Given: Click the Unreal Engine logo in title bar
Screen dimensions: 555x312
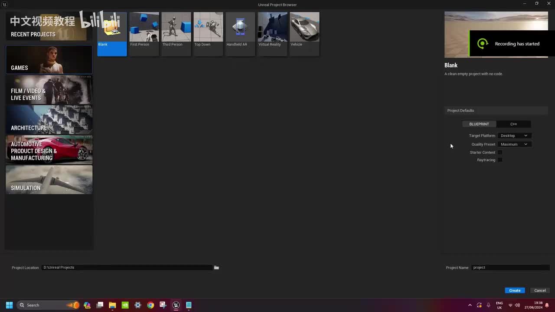Looking at the screenshot, I should tap(5, 4).
